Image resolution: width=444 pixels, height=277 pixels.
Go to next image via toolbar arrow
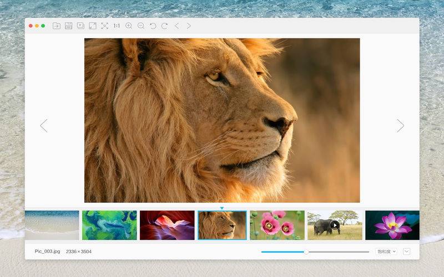click(x=189, y=26)
